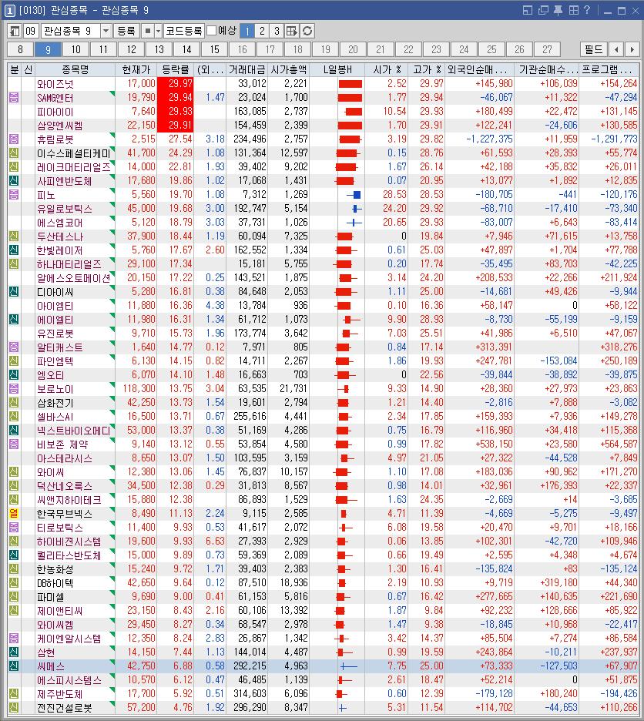644x721 pixels.
Task: Click the 신 badge on DB하이텍 row
Action: pos(14,582)
